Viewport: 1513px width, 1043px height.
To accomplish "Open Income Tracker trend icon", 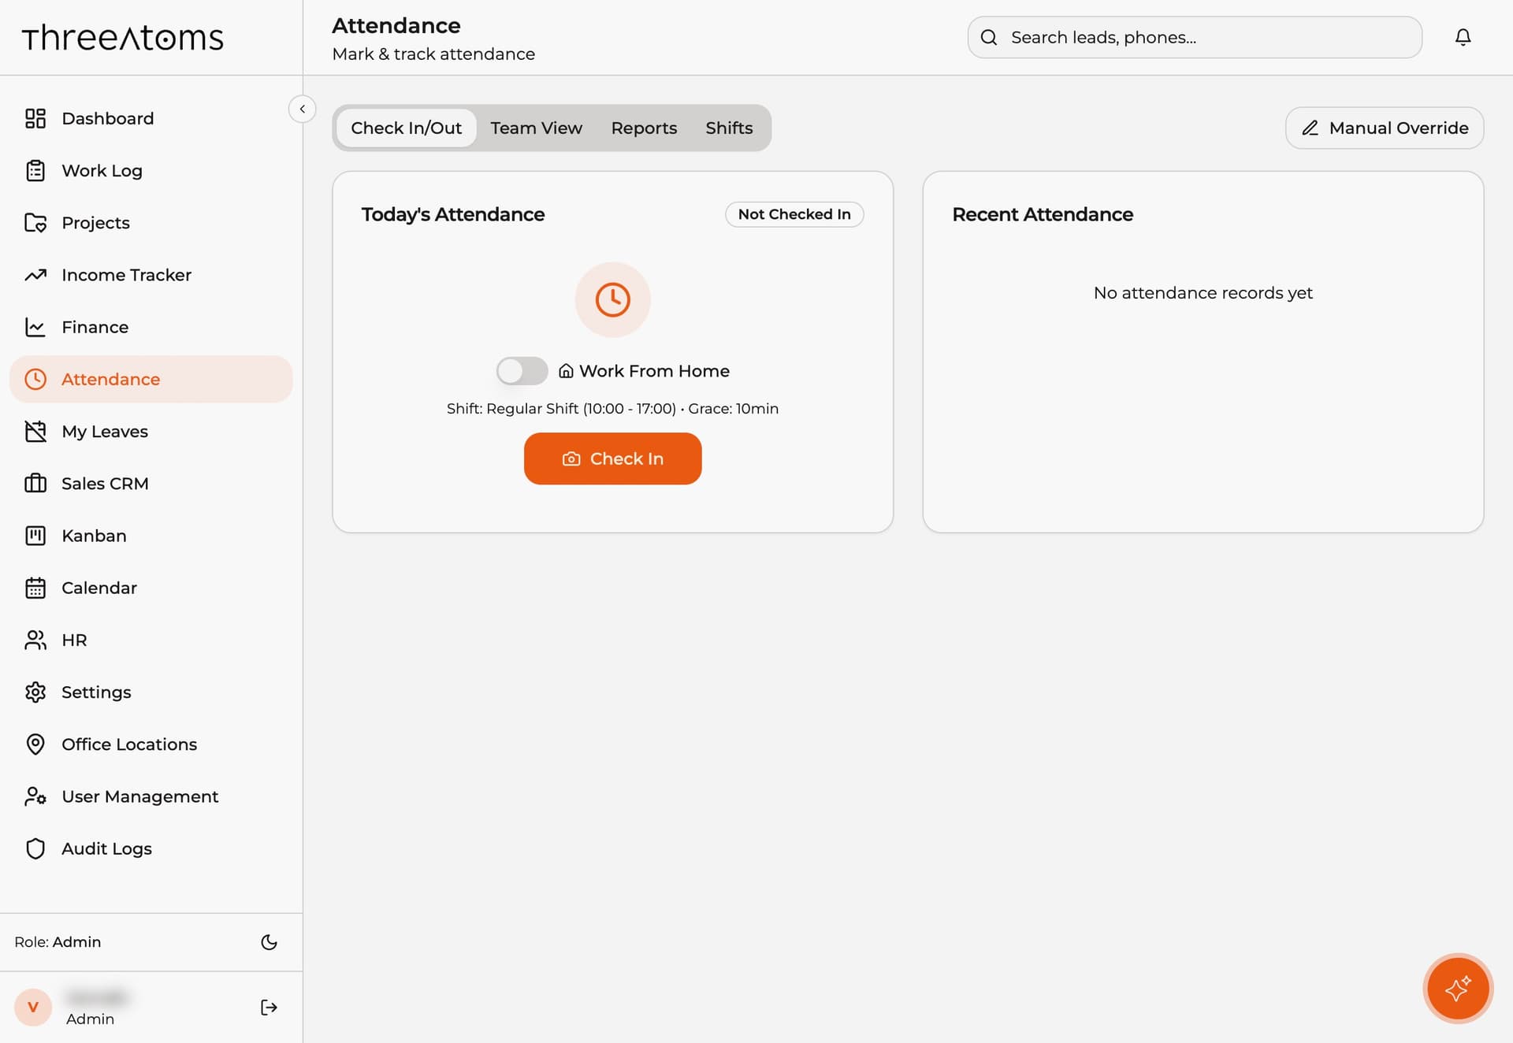I will tap(35, 275).
